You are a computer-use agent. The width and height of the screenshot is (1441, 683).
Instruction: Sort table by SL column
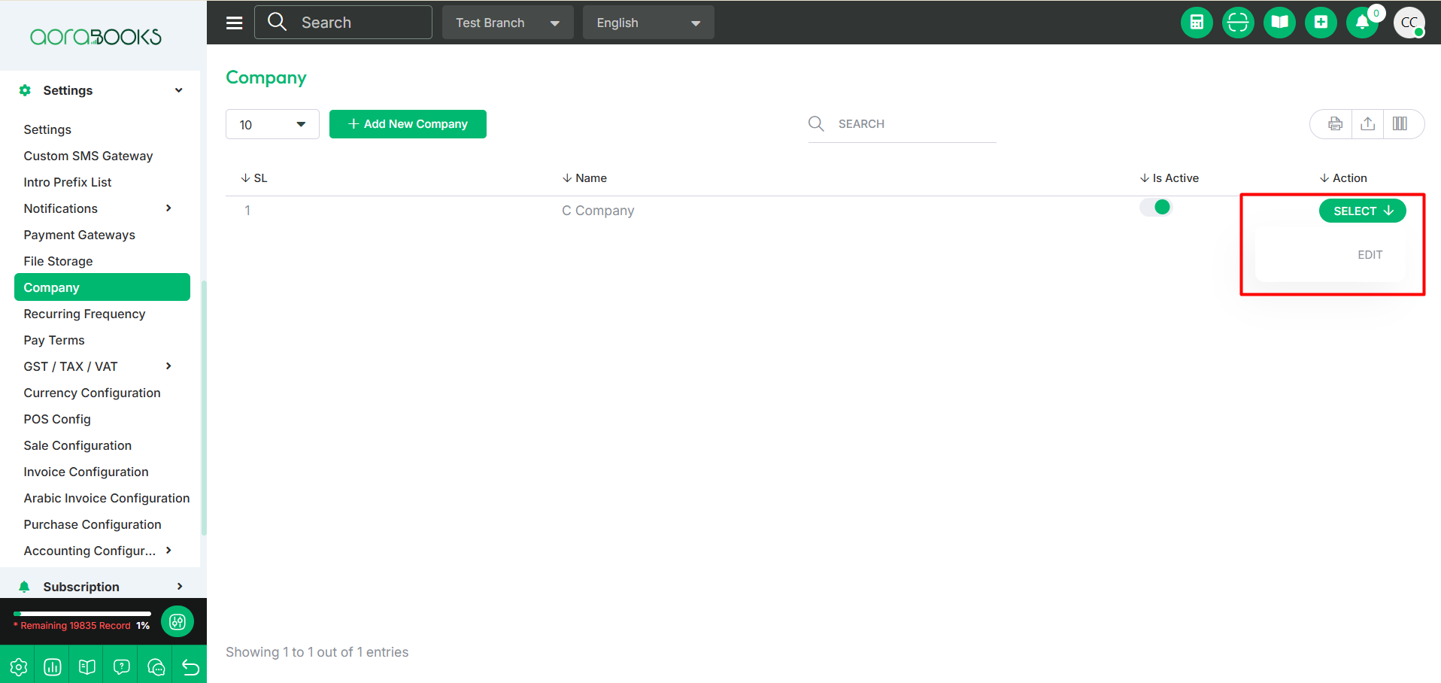pyautogui.click(x=254, y=178)
